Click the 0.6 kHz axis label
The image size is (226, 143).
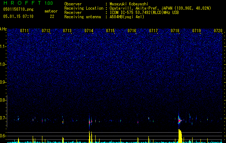pyautogui.click(x=3, y=136)
